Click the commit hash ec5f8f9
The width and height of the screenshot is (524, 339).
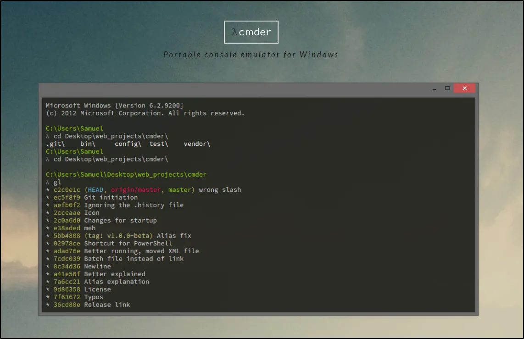coord(66,197)
